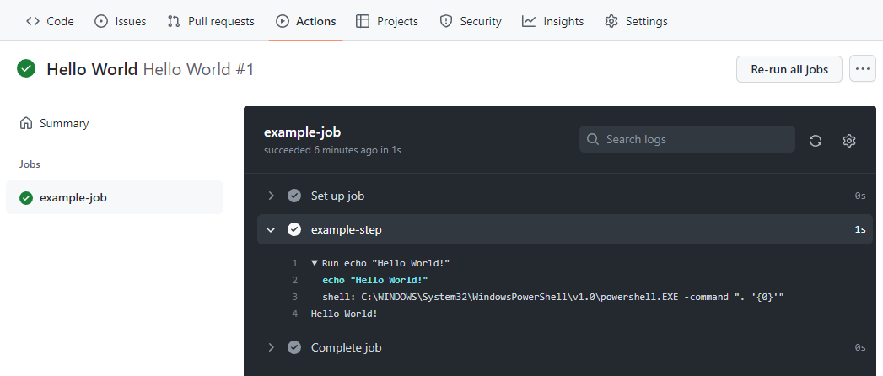This screenshot has width=883, height=376.
Task: Click the 0s duration of Set up job
Action: coord(860,196)
